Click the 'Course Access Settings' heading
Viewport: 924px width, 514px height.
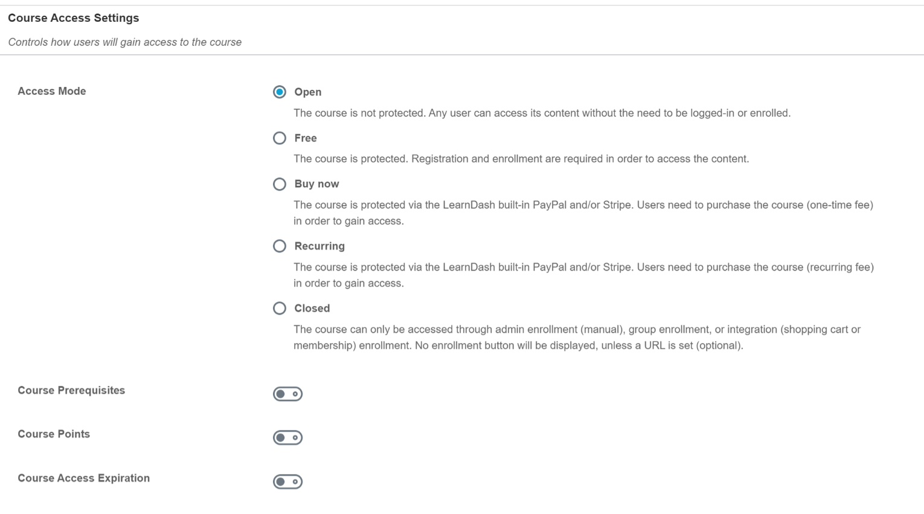[74, 18]
